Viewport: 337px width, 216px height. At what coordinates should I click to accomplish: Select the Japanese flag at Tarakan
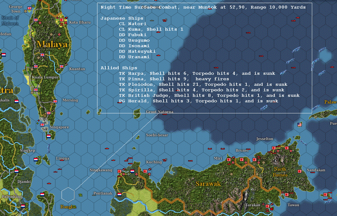coord(267,206)
